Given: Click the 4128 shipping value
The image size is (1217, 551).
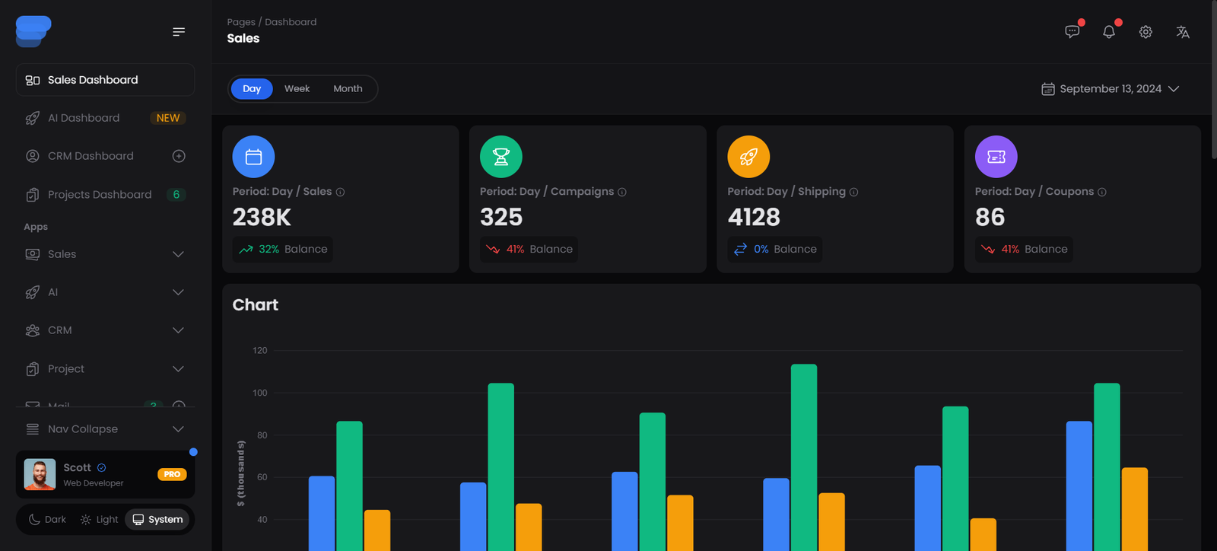Looking at the screenshot, I should click(x=754, y=218).
